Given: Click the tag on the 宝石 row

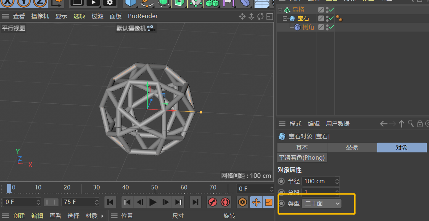Looking at the screenshot, I should click(x=339, y=19).
